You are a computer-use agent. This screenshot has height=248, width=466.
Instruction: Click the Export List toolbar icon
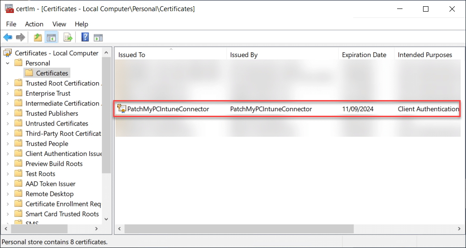[68, 38]
